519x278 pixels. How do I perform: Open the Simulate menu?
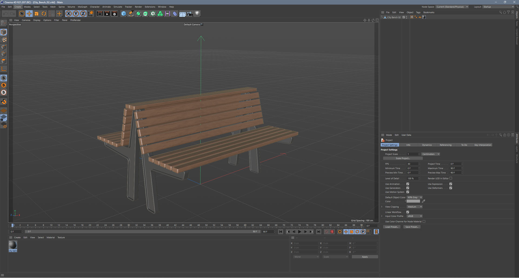click(118, 7)
